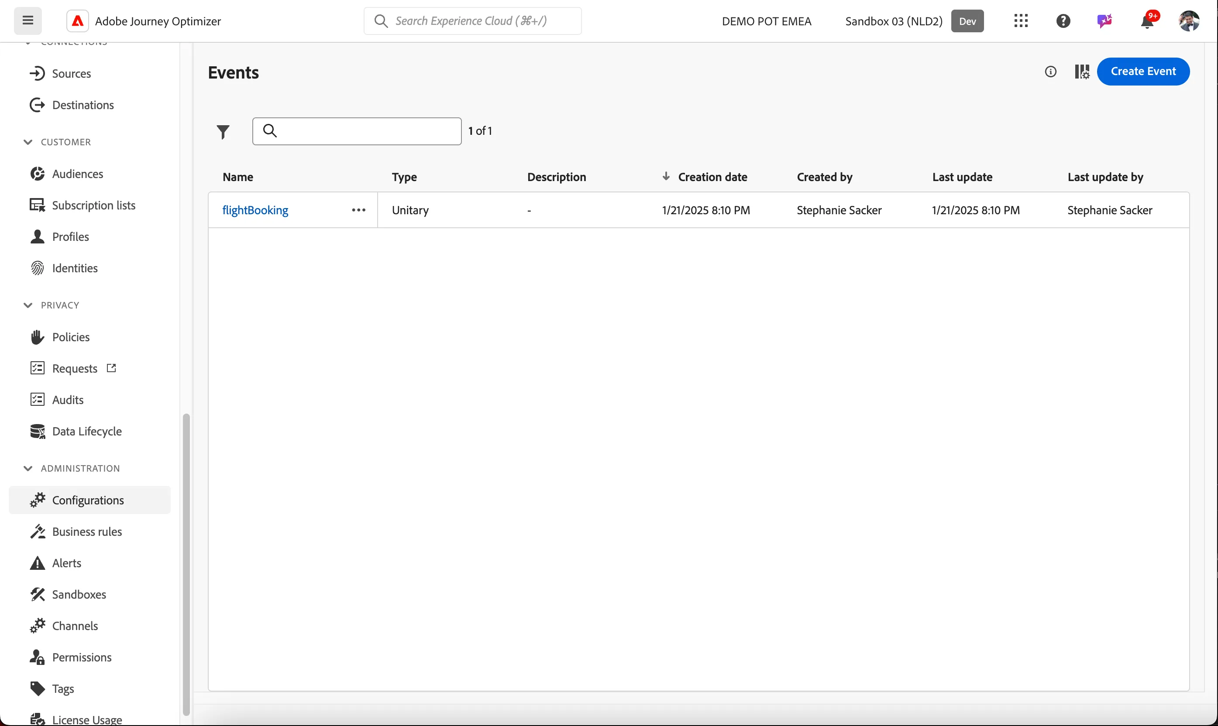
Task: Open Channels in sidebar
Action: coord(64,626)
